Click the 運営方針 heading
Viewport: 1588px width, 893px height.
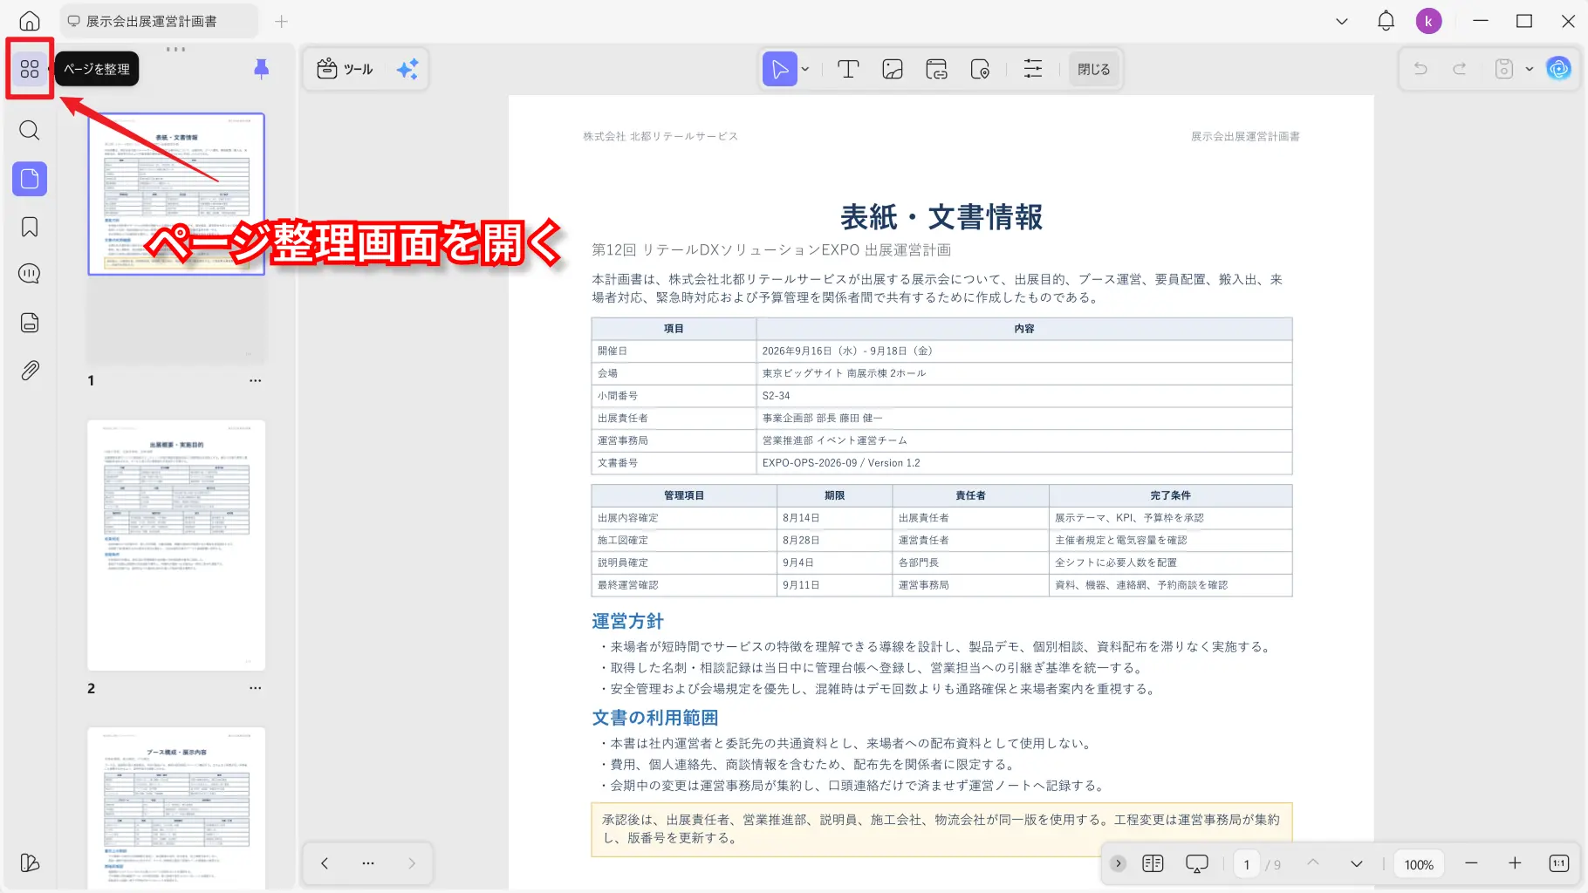627,621
